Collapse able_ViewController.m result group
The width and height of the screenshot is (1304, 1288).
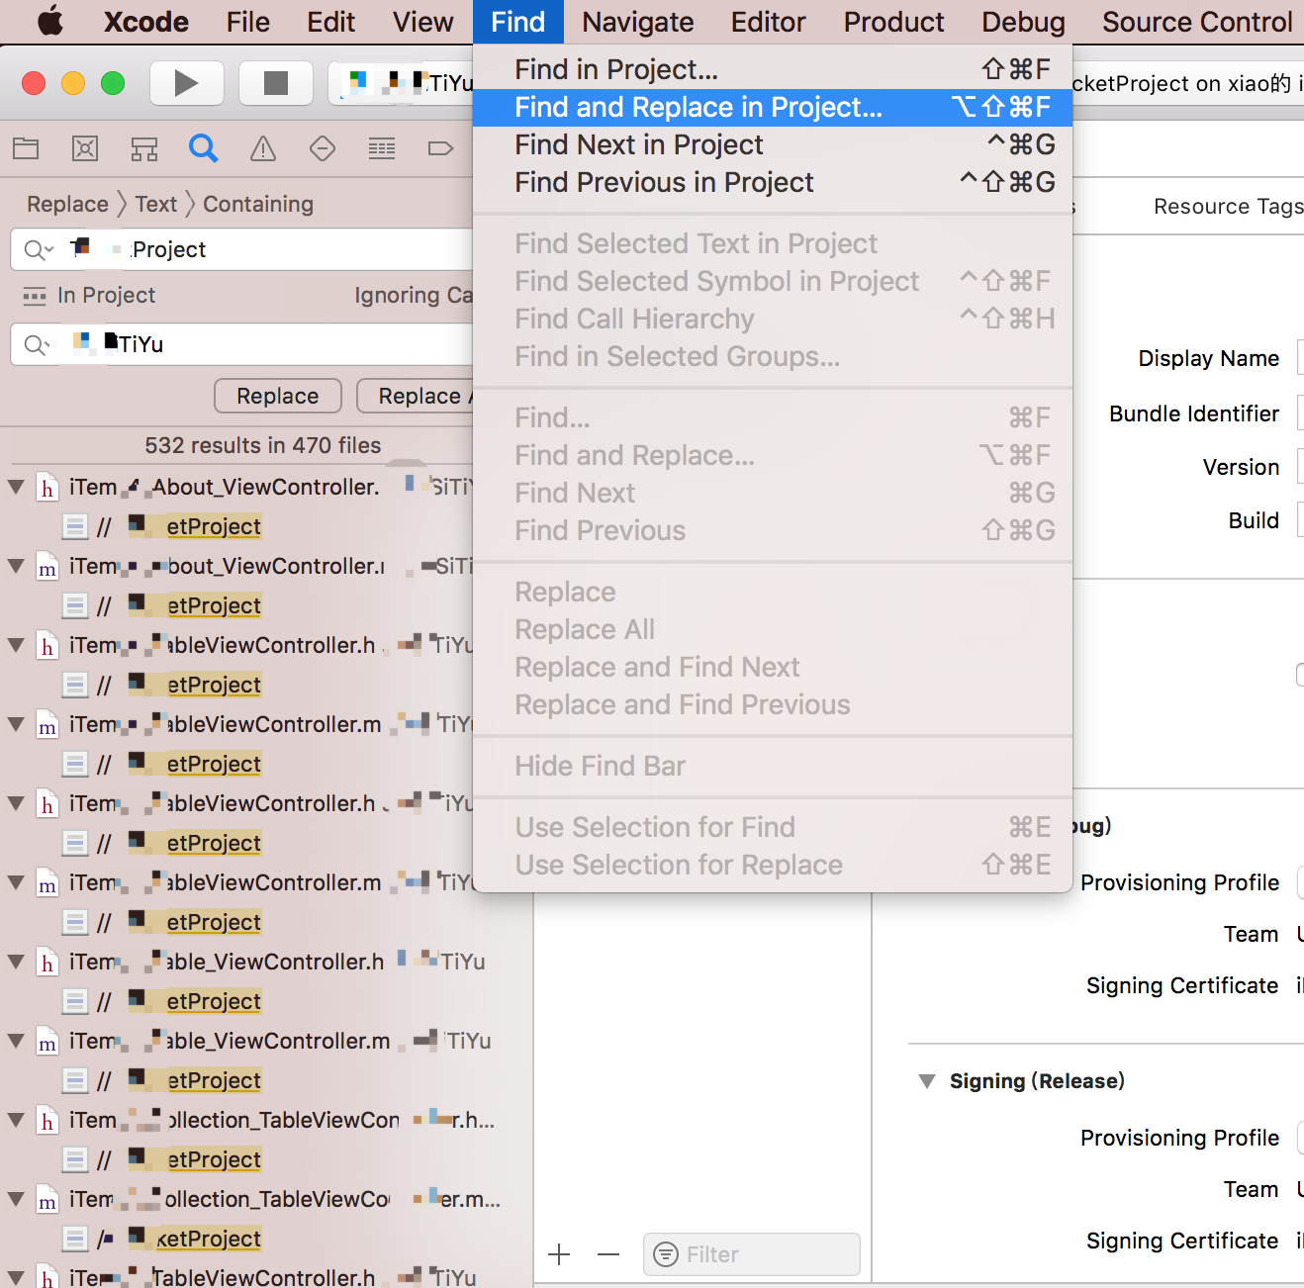pos(16,1041)
